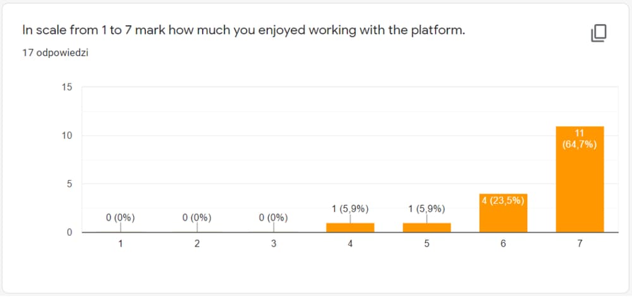Select the small bar for rating 5
Image resolution: width=632 pixels, height=297 pixels.
point(427,228)
